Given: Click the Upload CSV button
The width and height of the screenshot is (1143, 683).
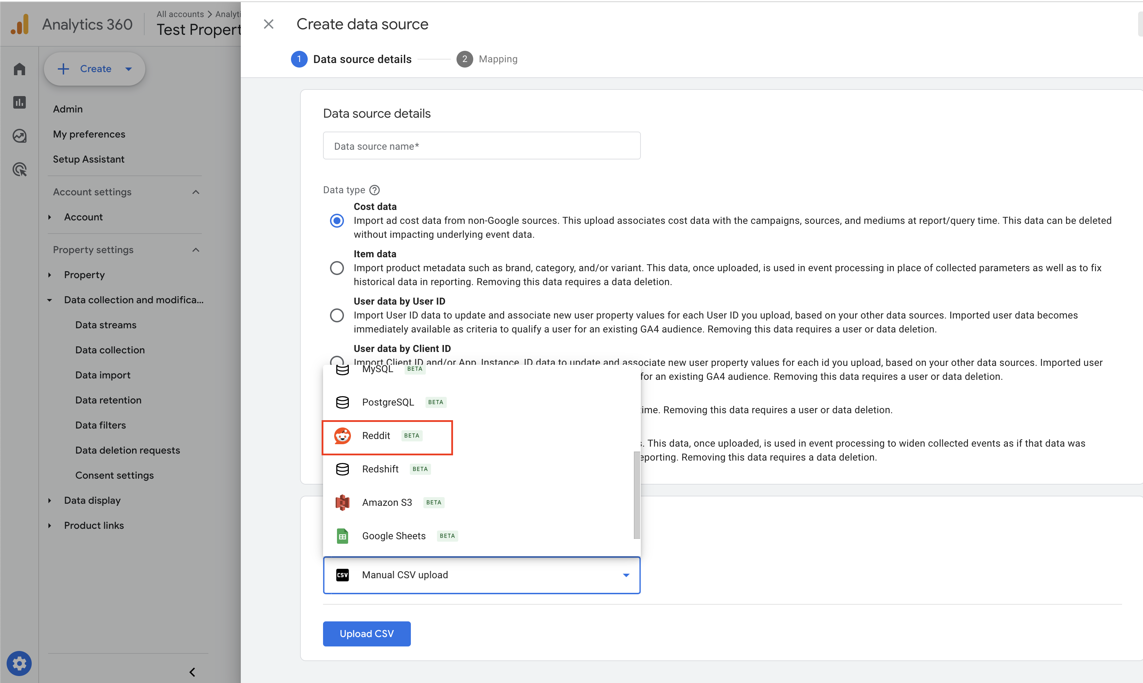Looking at the screenshot, I should coord(366,634).
